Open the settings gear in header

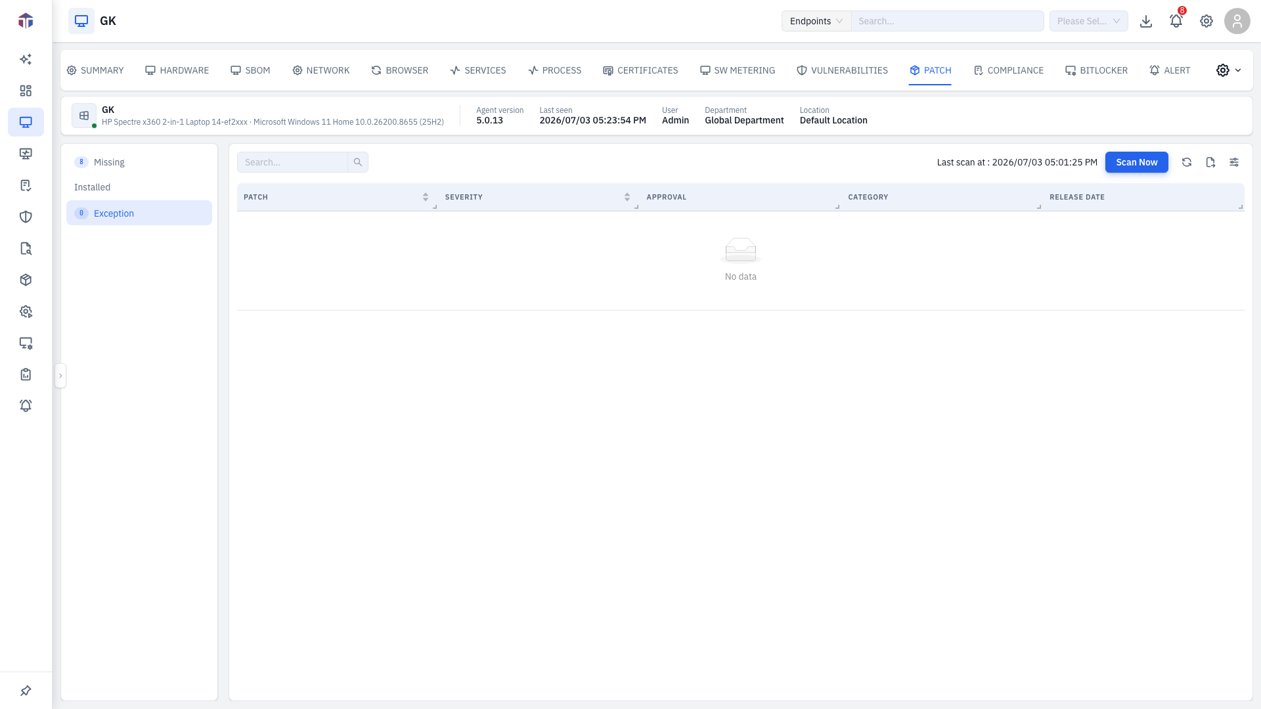(x=1206, y=21)
